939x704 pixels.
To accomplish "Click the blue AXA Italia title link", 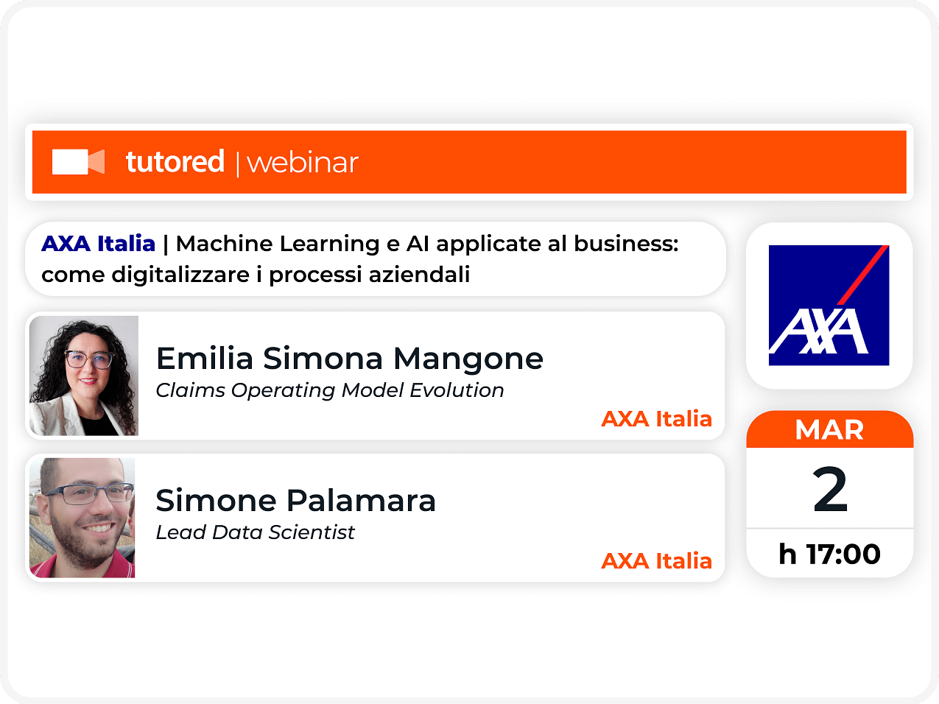I will point(99,243).
